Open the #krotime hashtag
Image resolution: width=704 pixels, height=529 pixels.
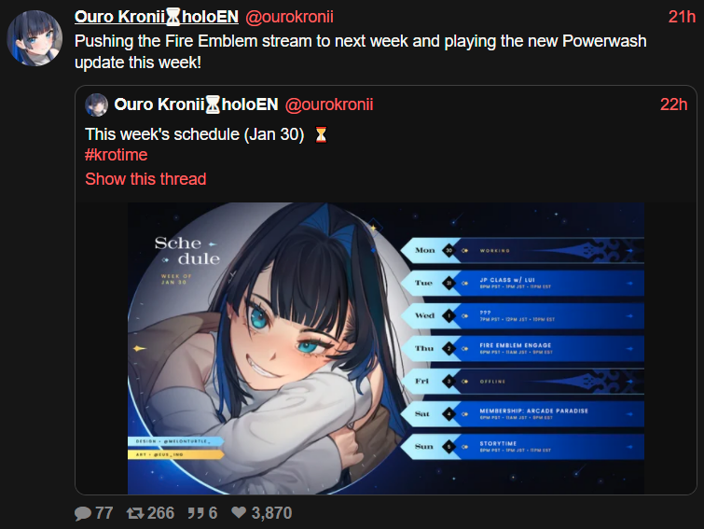(116, 155)
